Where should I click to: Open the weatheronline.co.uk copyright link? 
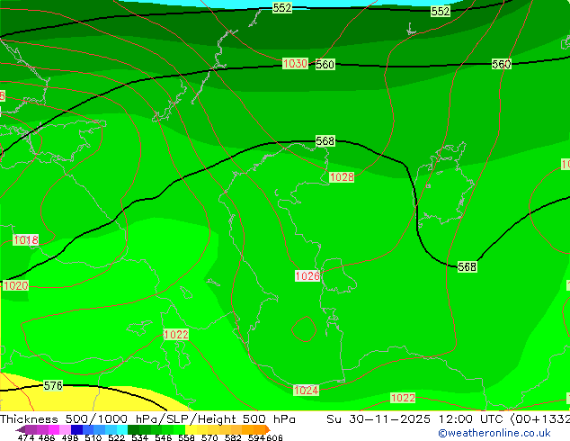(x=494, y=433)
